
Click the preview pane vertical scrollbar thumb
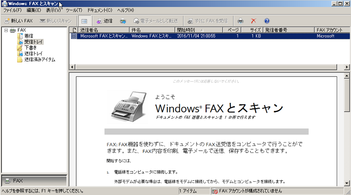[347, 95]
